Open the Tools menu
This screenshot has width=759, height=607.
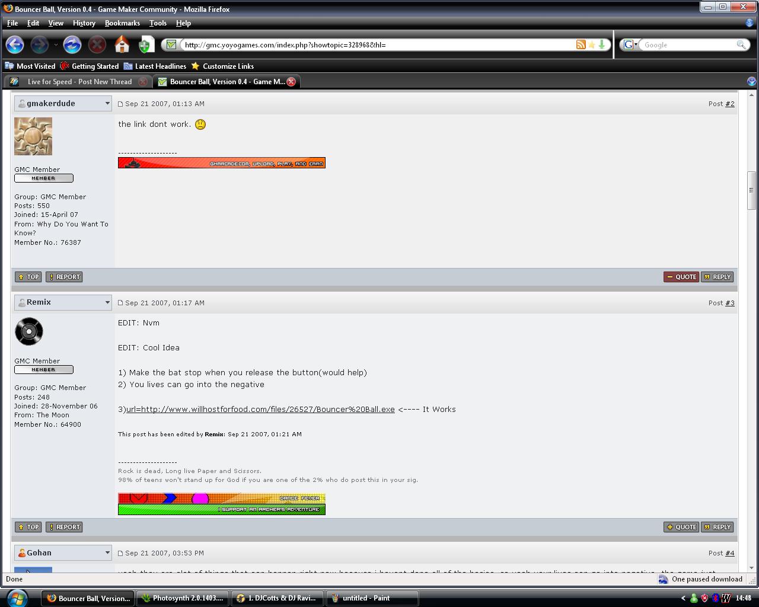[x=158, y=23]
